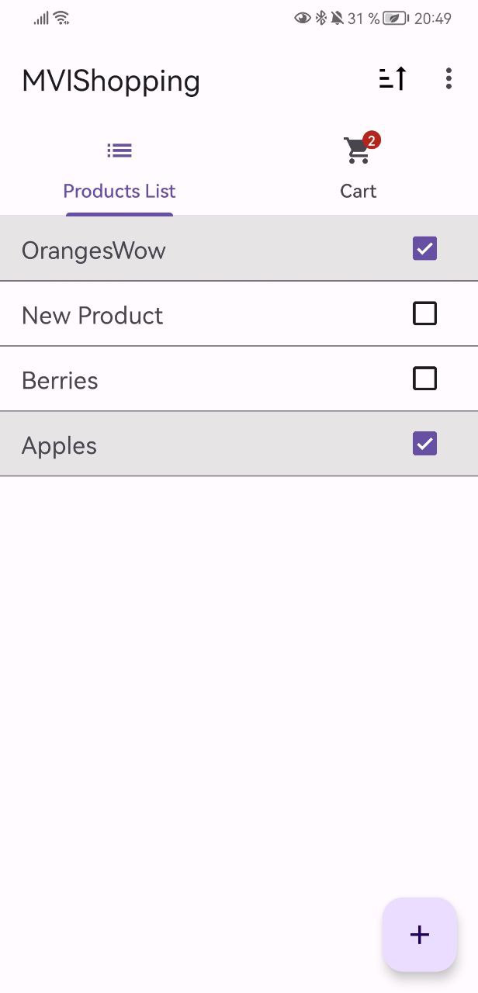Click the Products List icon
Viewport: 478px width, 993px height.
[x=119, y=151]
